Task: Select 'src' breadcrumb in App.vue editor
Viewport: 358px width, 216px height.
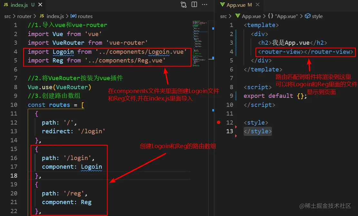Action: (x=223, y=16)
